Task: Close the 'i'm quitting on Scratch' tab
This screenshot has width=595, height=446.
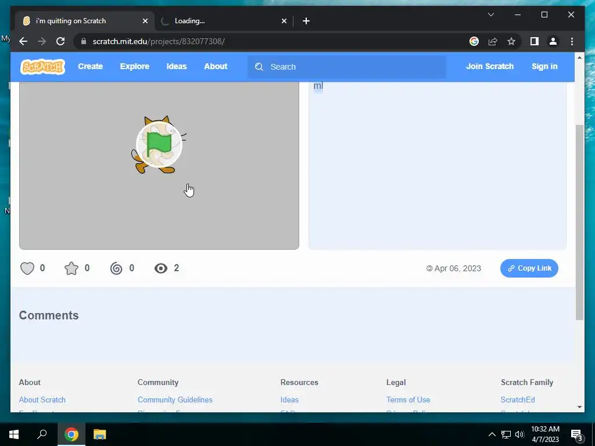Action: pyautogui.click(x=145, y=21)
